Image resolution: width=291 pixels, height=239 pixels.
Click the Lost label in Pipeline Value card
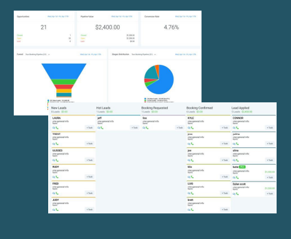(83, 41)
